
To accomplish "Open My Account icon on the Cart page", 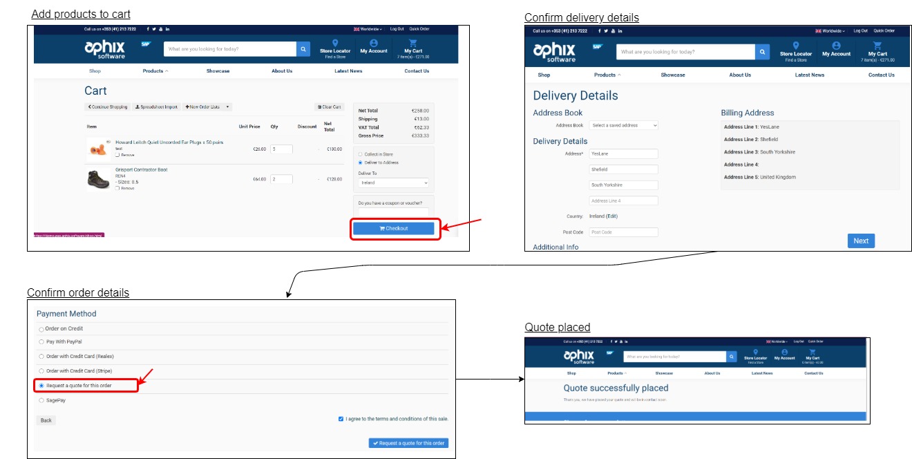I will (x=374, y=44).
